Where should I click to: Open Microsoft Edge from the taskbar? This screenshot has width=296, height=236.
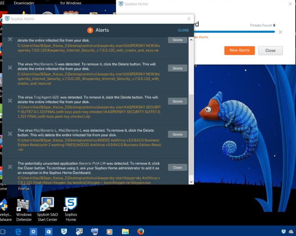(x=18, y=232)
